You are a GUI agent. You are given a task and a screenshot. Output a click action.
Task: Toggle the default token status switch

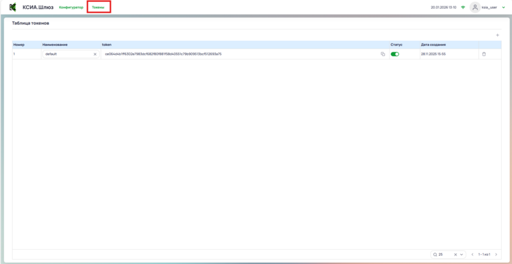tap(395, 54)
